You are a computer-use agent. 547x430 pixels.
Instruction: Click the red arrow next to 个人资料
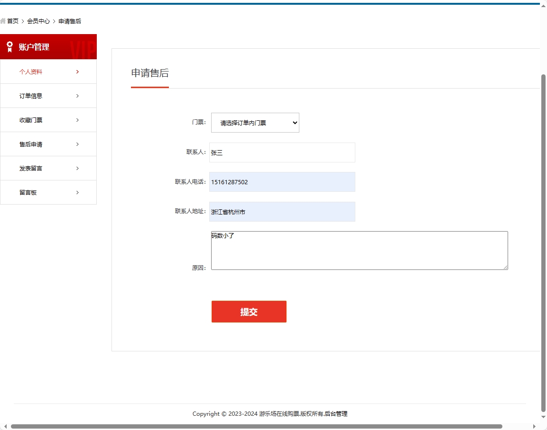tap(77, 72)
